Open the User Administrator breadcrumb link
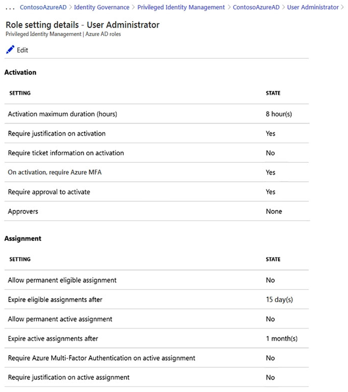This screenshot has height=392, width=348. pos(313,8)
